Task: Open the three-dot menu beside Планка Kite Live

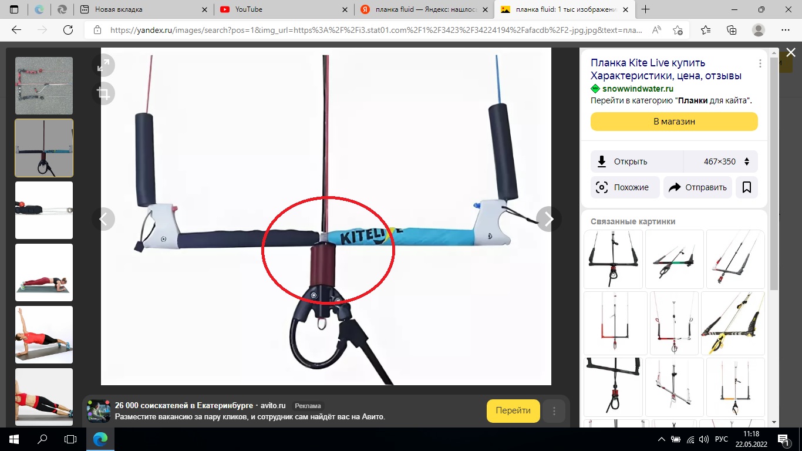Action: coord(760,63)
